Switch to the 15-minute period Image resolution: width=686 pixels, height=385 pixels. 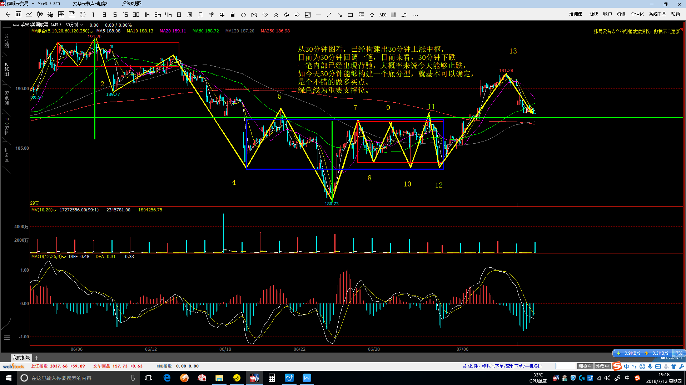point(125,15)
